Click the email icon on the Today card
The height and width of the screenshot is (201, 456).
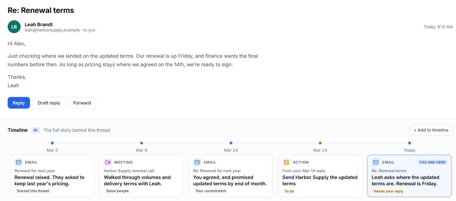(x=376, y=162)
